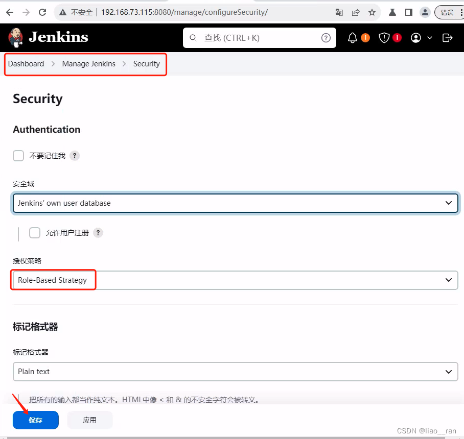This screenshot has height=439, width=464.
Task: Click the red security warning badge
Action: 397,38
